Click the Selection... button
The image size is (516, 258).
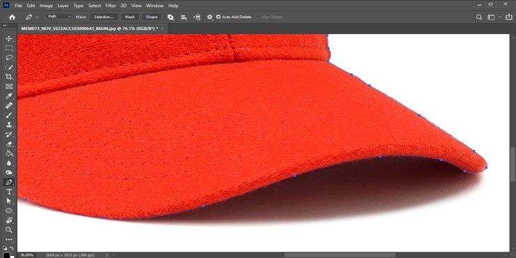pos(104,17)
